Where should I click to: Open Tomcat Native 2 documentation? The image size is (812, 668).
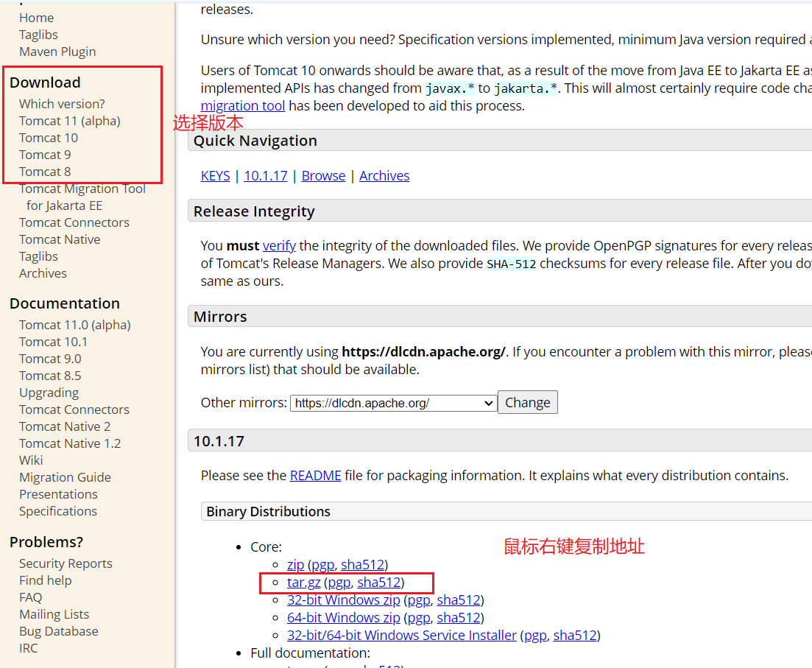click(65, 426)
